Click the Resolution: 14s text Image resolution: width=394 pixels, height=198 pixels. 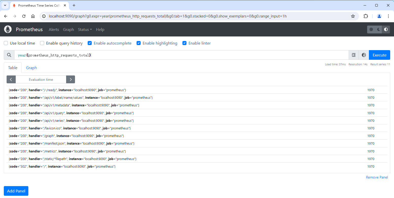pos(358,64)
